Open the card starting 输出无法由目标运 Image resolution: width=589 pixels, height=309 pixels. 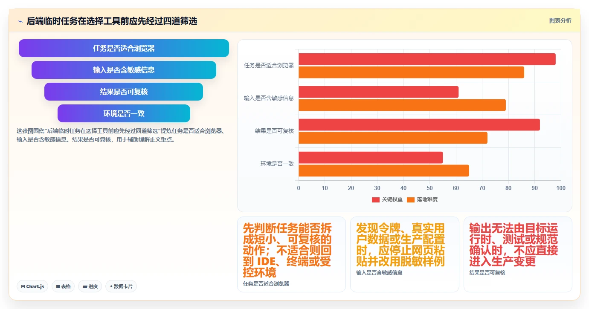[518, 254]
